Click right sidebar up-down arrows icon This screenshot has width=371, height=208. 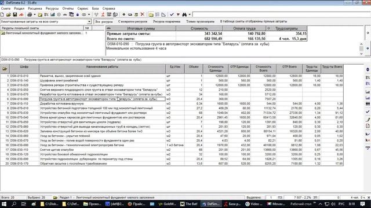(x=368, y=69)
